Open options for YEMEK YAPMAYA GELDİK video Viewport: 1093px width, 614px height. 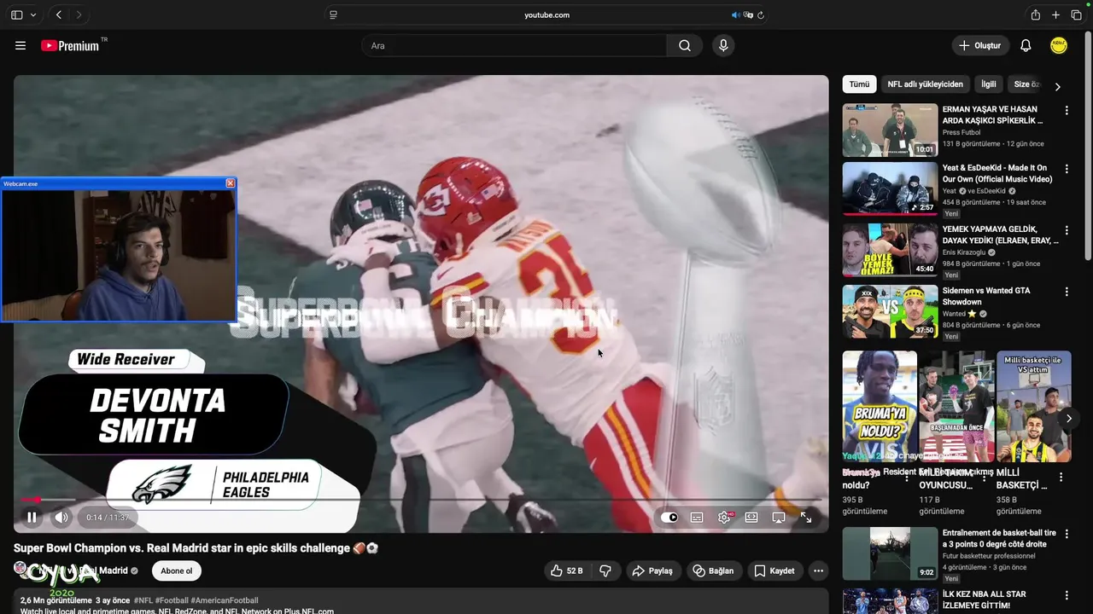pos(1067,230)
